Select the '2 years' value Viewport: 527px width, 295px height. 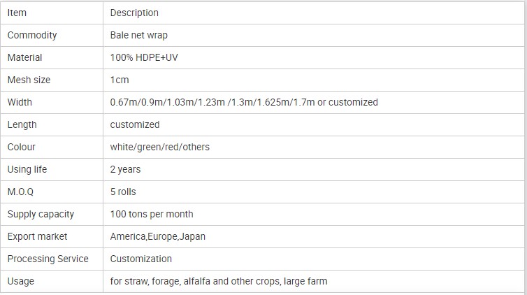tap(126, 169)
